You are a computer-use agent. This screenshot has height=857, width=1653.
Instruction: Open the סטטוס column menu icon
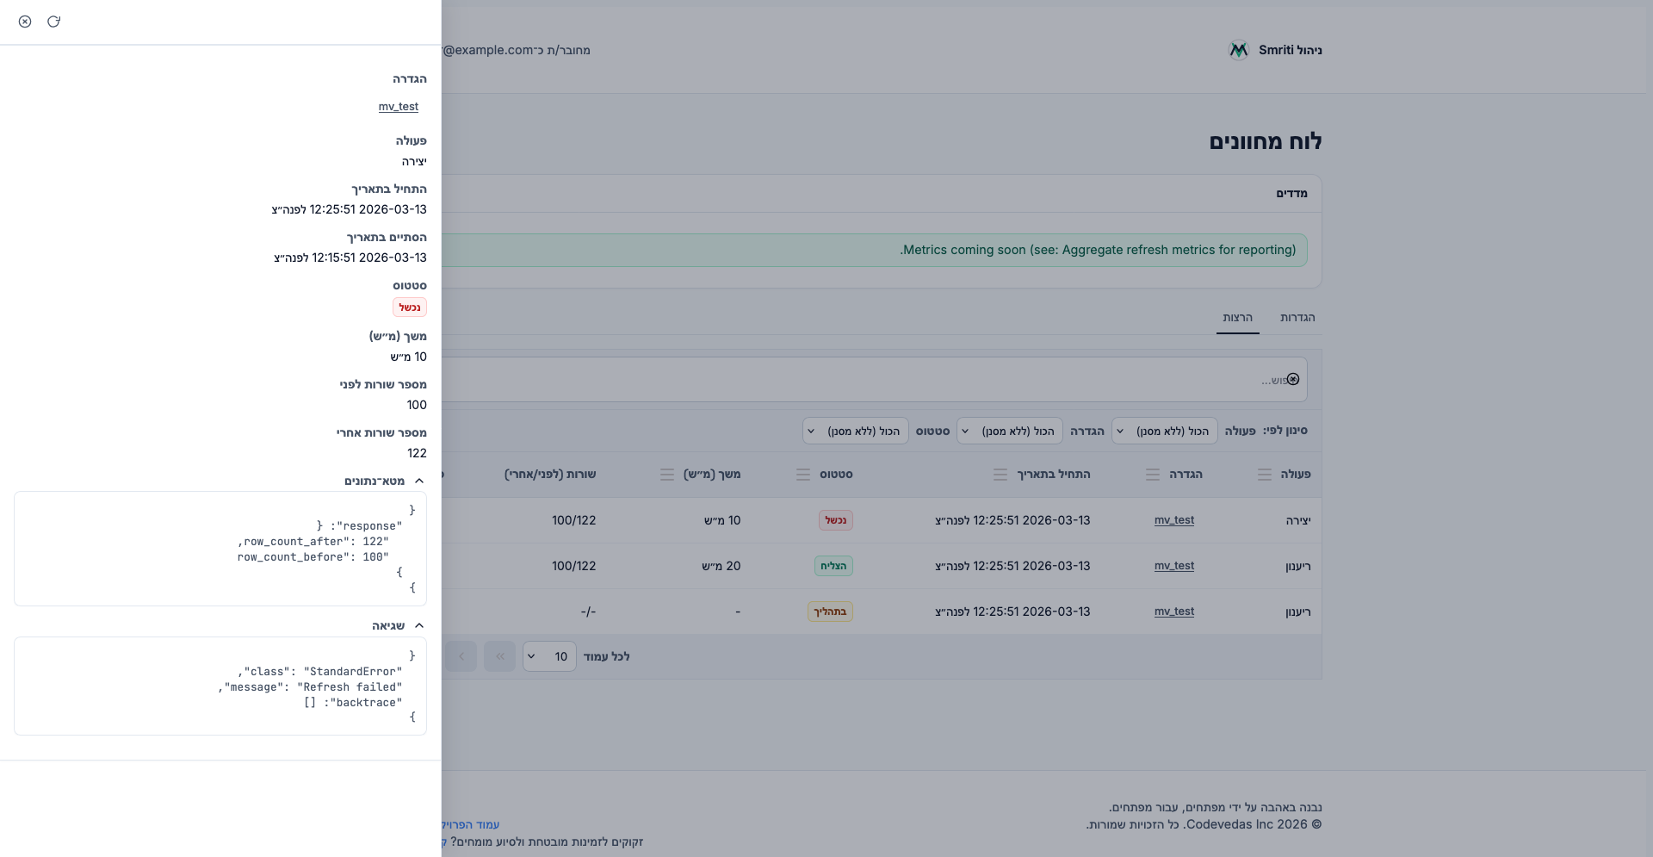click(x=802, y=475)
